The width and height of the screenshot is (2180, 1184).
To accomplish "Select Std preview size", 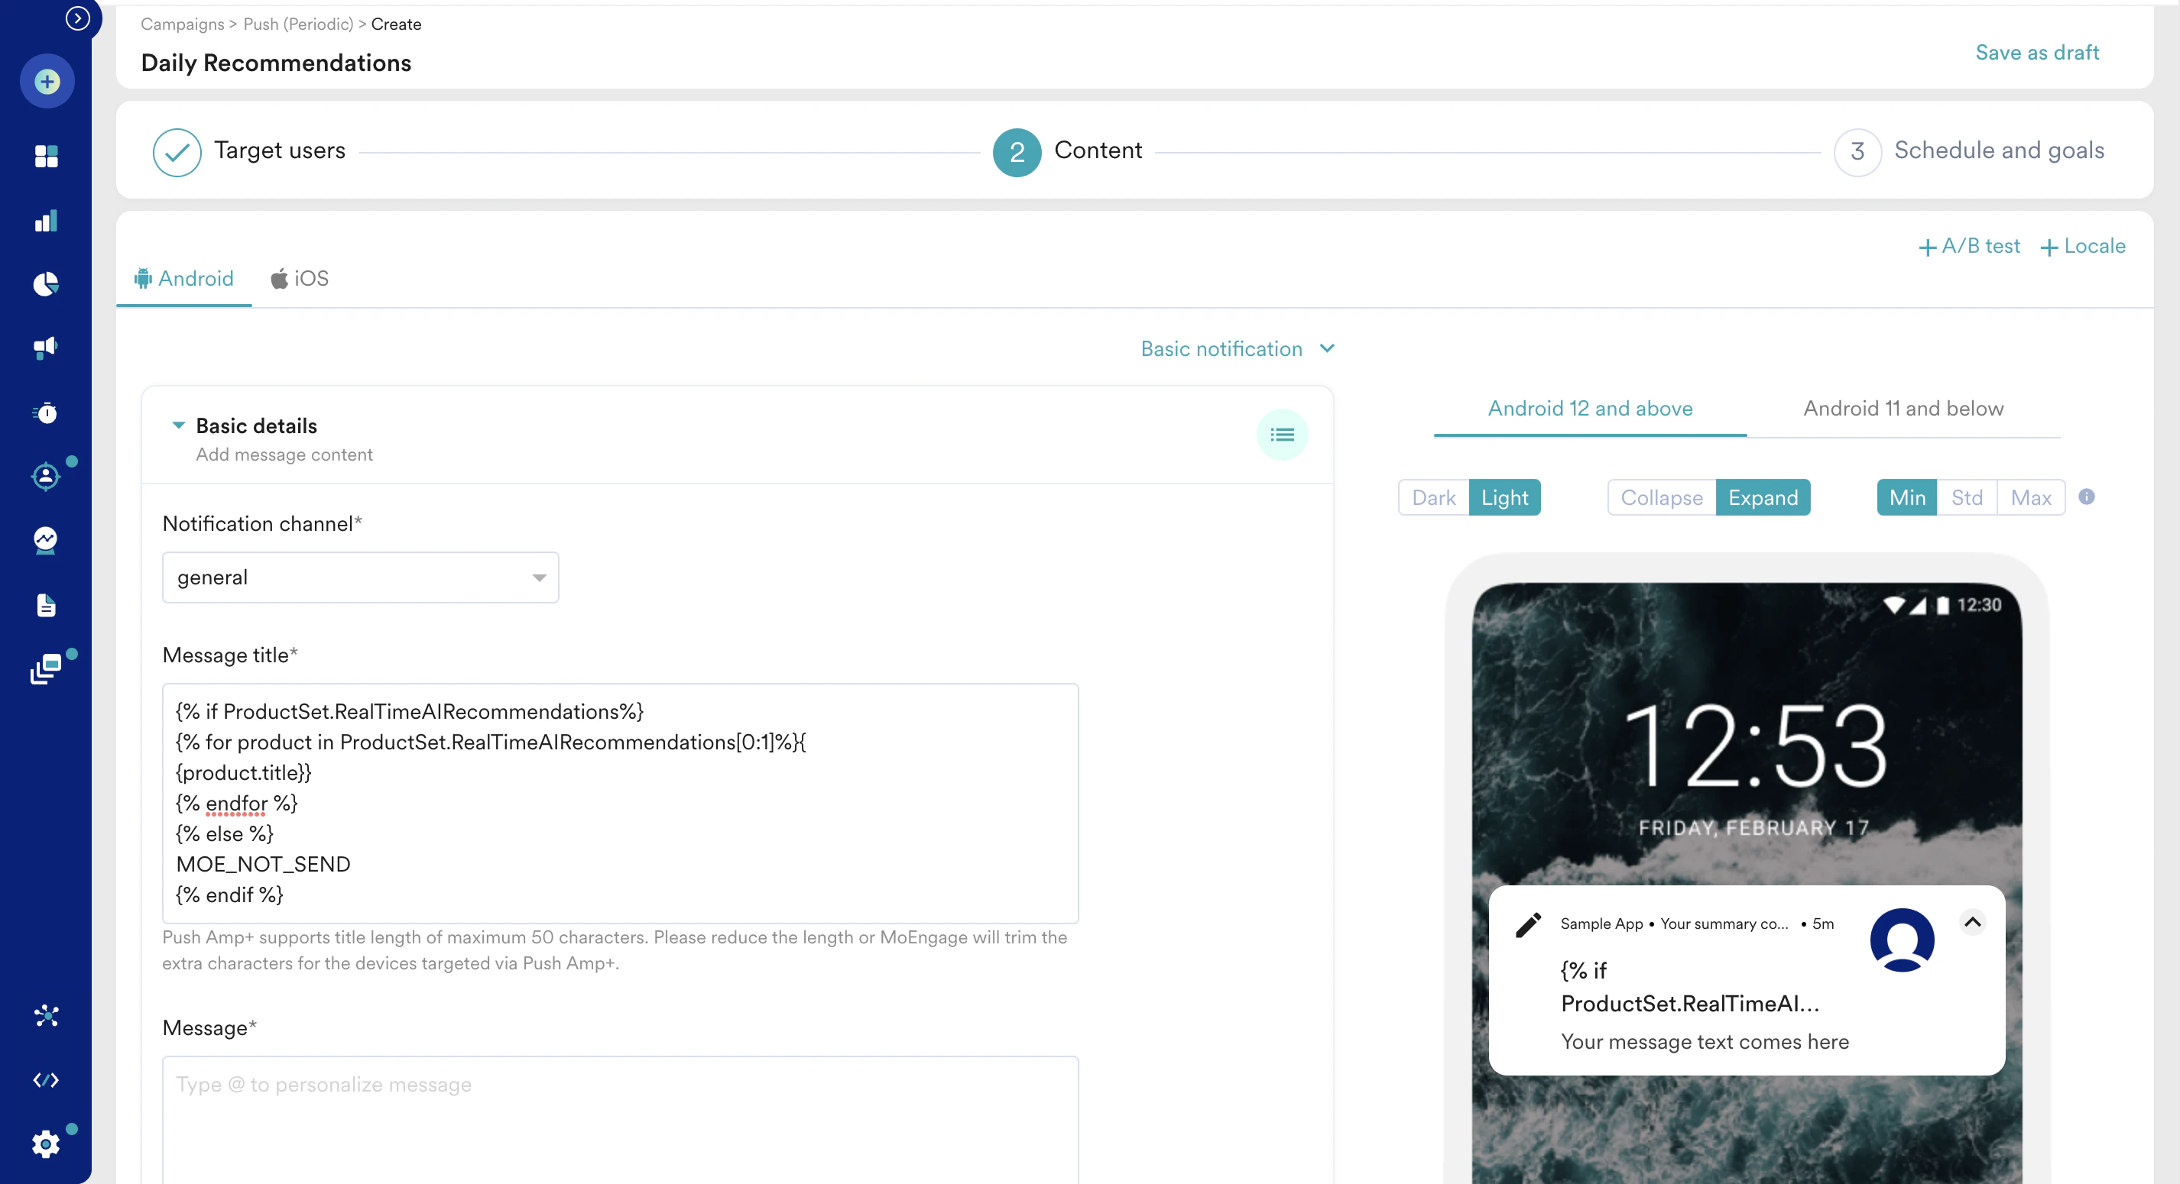I will (x=1966, y=497).
